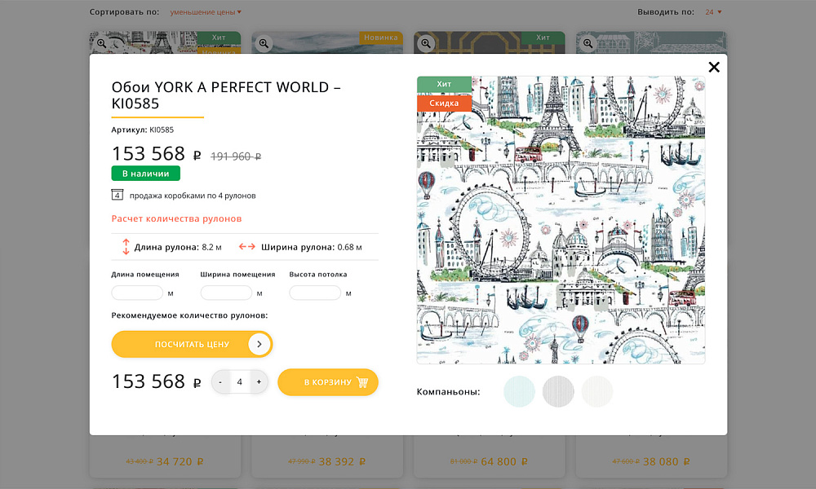Click the background price 34 720 ₽

[x=180, y=461]
